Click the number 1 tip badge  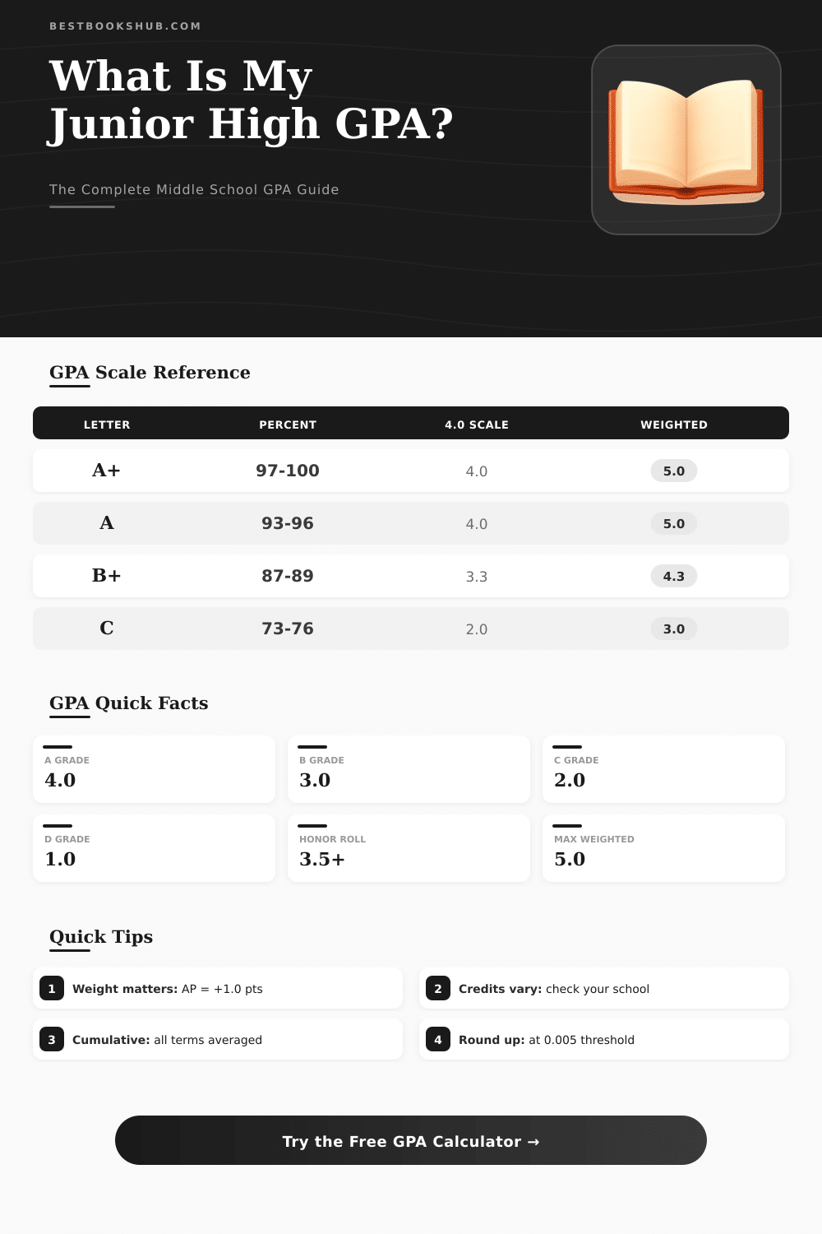click(52, 989)
